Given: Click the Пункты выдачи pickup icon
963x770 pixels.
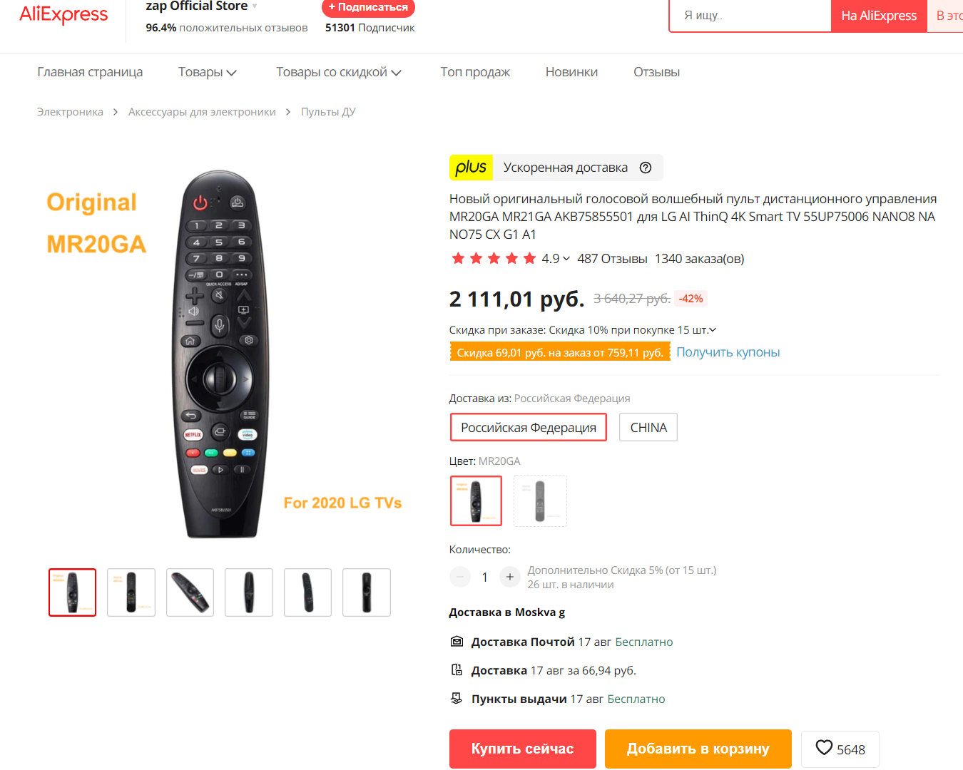Looking at the screenshot, I should (457, 699).
